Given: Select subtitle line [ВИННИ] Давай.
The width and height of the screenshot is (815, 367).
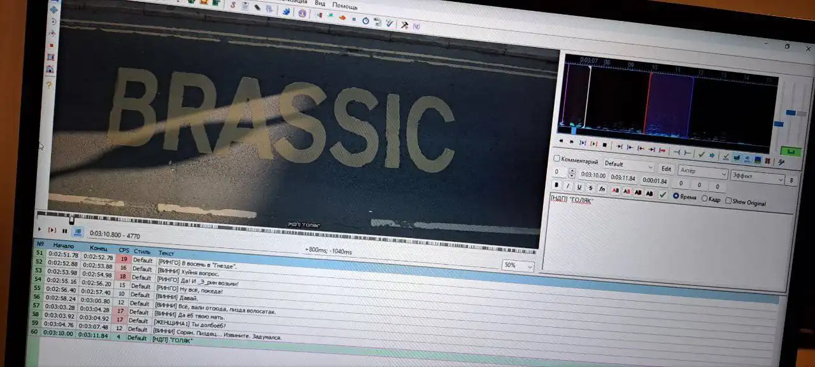Looking at the screenshot, I should (178, 297).
